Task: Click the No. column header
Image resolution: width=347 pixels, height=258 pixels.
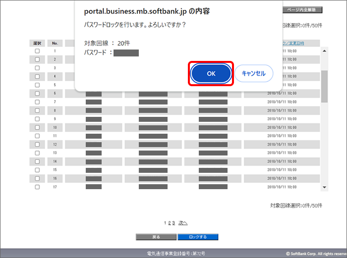Action: 55,43
